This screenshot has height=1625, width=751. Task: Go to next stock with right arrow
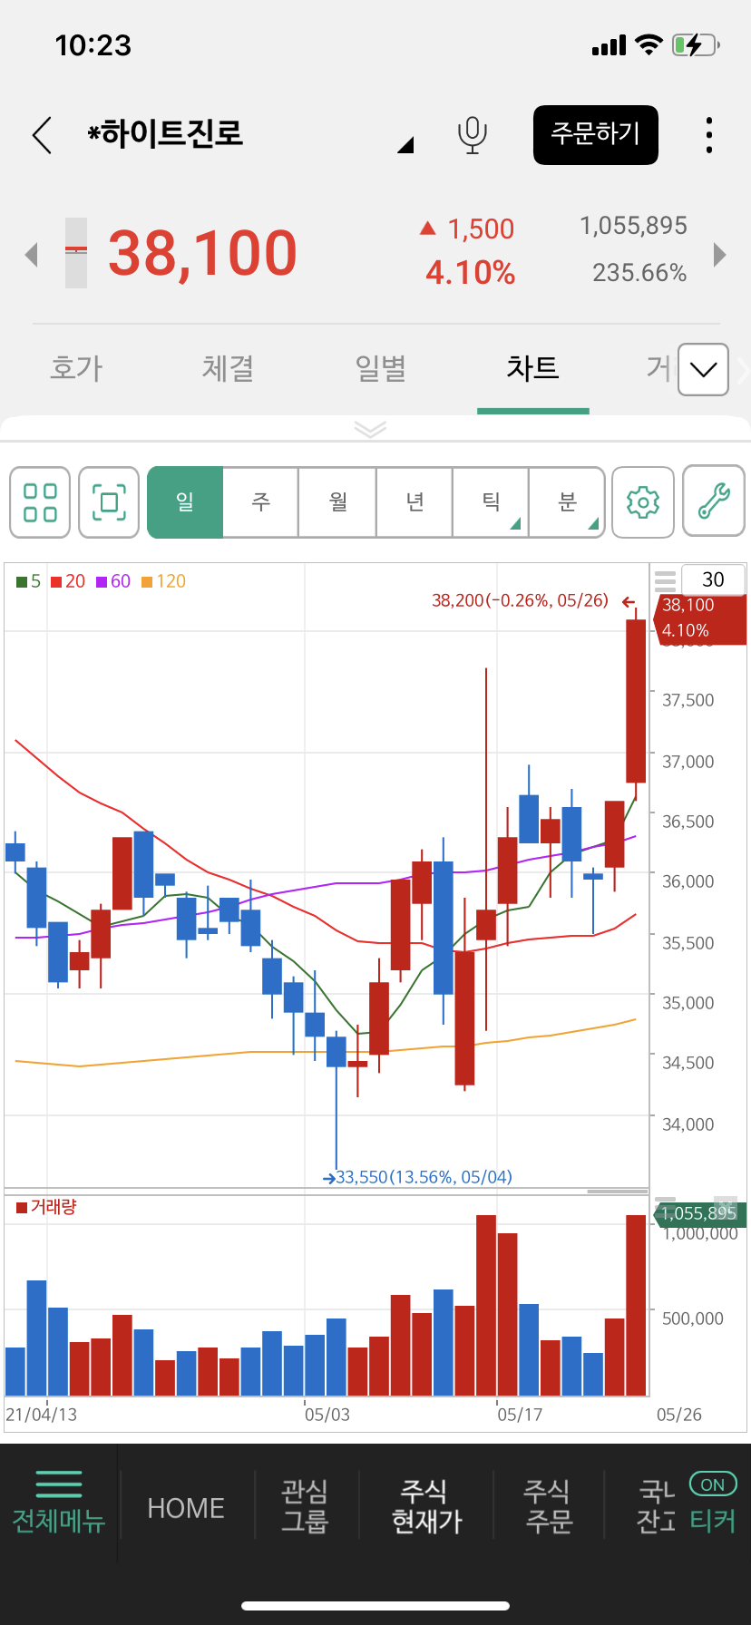pos(720,255)
